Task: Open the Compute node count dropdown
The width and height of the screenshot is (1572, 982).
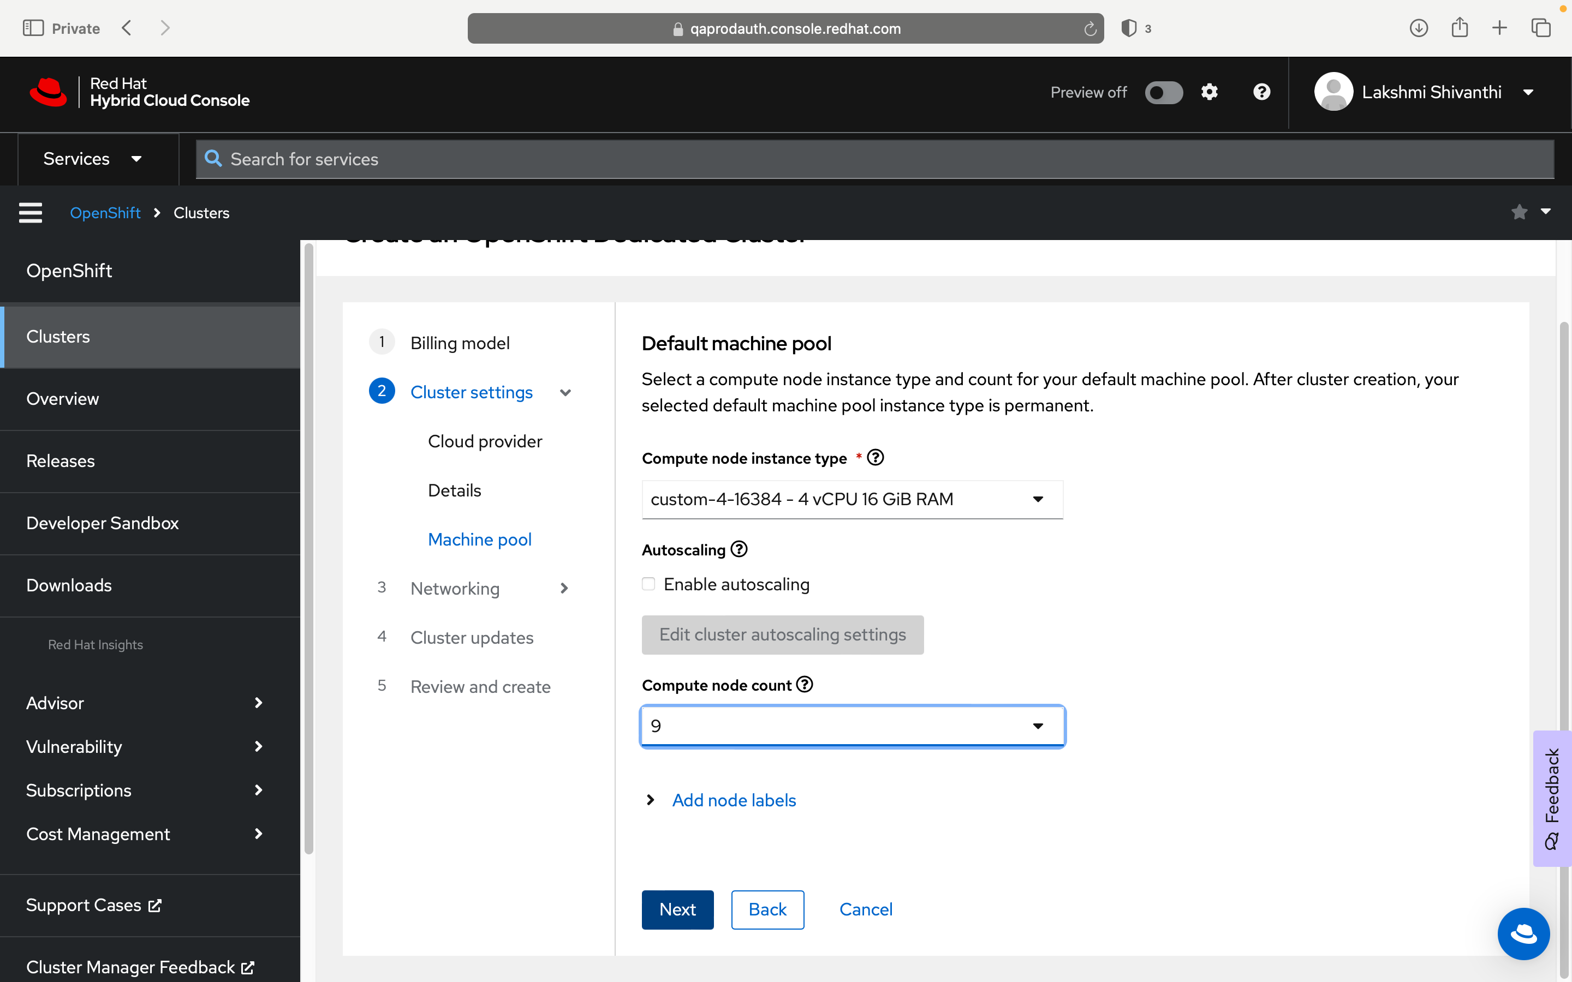Action: tap(851, 726)
